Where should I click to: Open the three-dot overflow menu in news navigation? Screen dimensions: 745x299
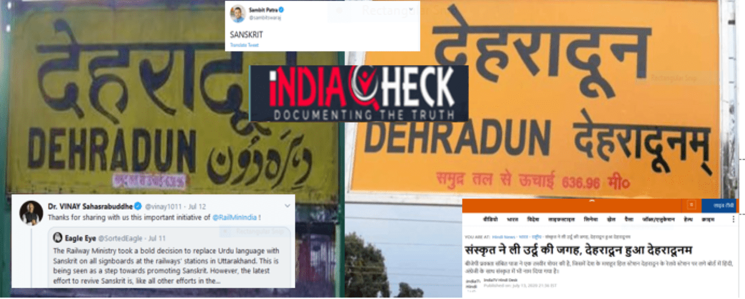[733, 219]
